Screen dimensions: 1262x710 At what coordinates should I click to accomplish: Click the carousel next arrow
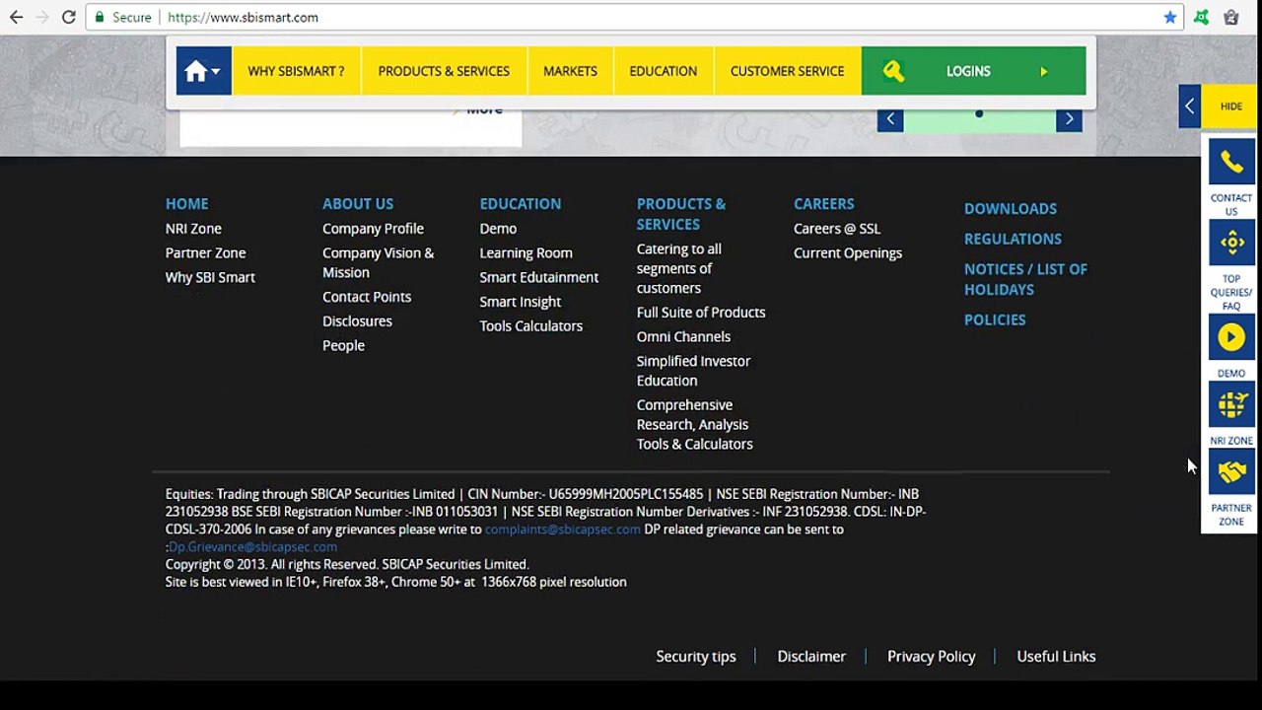point(1069,119)
